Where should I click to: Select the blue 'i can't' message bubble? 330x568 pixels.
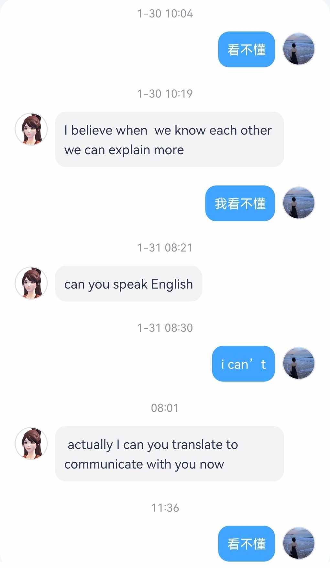coord(243,364)
